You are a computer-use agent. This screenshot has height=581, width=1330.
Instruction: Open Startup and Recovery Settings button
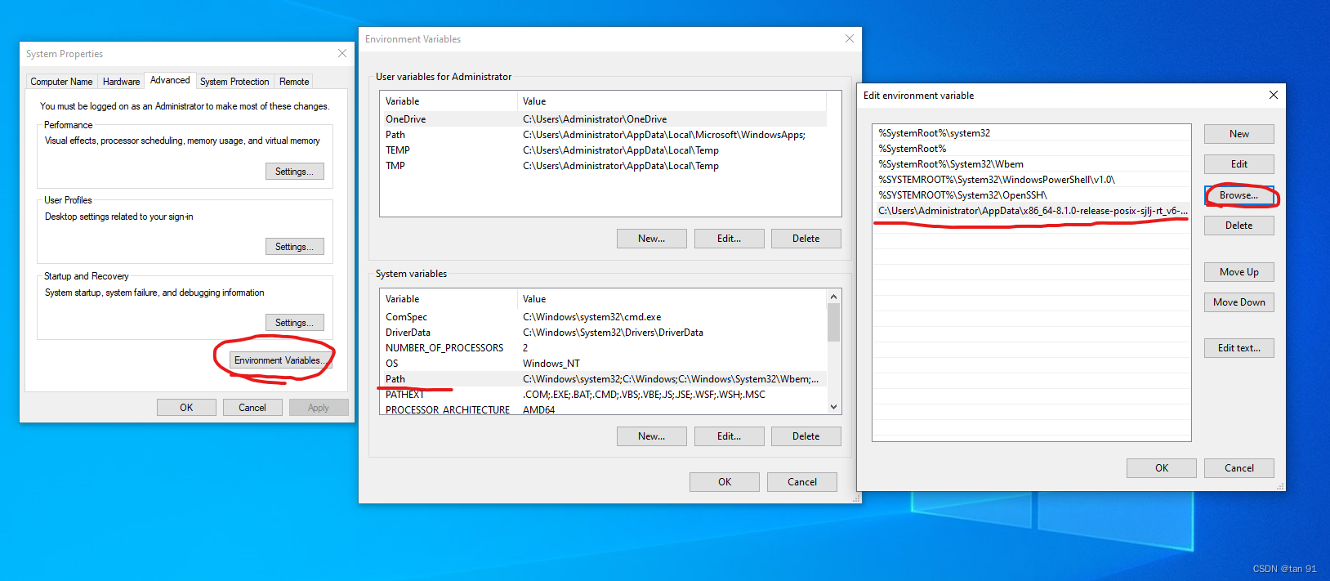click(294, 323)
